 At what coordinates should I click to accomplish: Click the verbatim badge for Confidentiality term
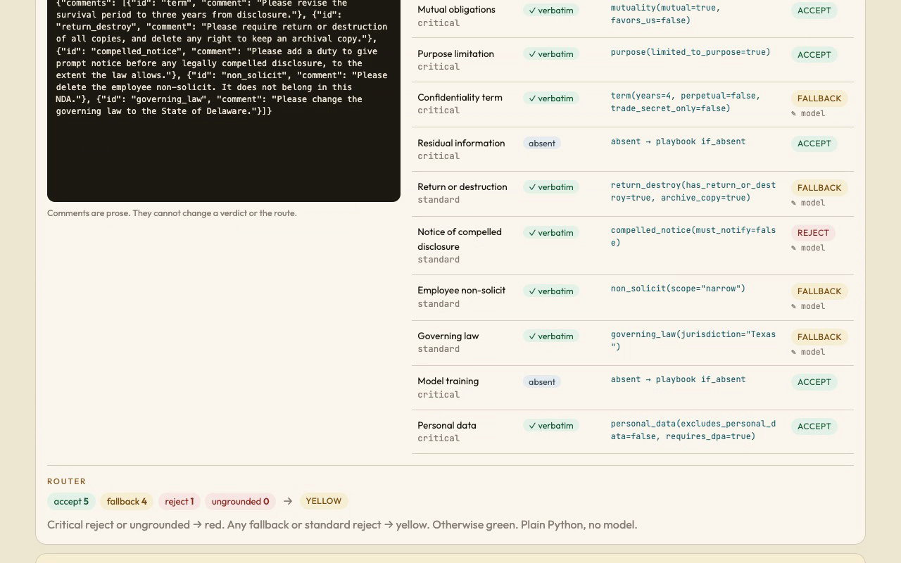[x=551, y=99]
